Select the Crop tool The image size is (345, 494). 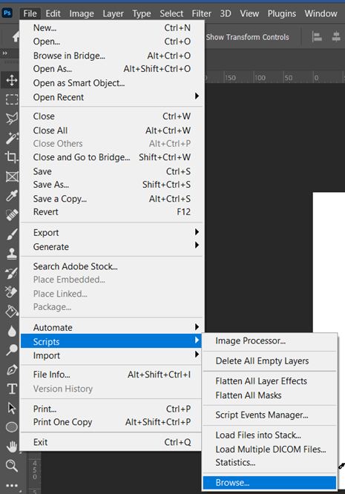point(12,157)
